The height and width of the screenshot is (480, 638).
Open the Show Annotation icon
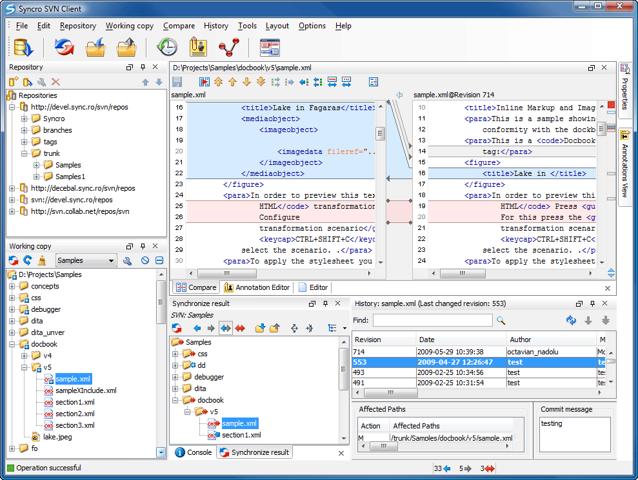198,47
